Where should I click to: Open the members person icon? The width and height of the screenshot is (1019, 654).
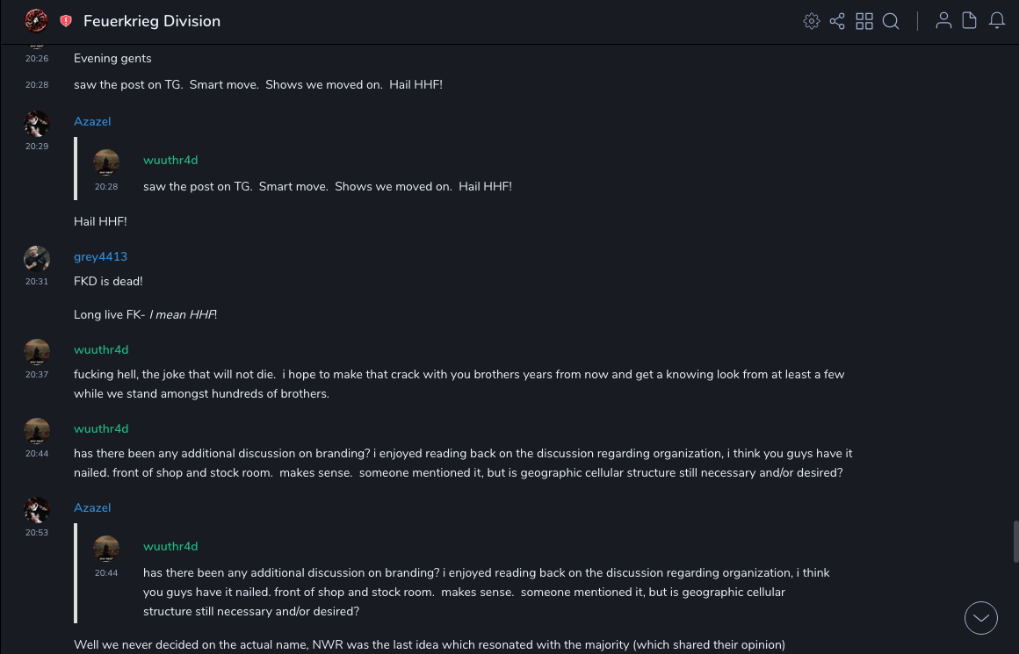click(943, 21)
